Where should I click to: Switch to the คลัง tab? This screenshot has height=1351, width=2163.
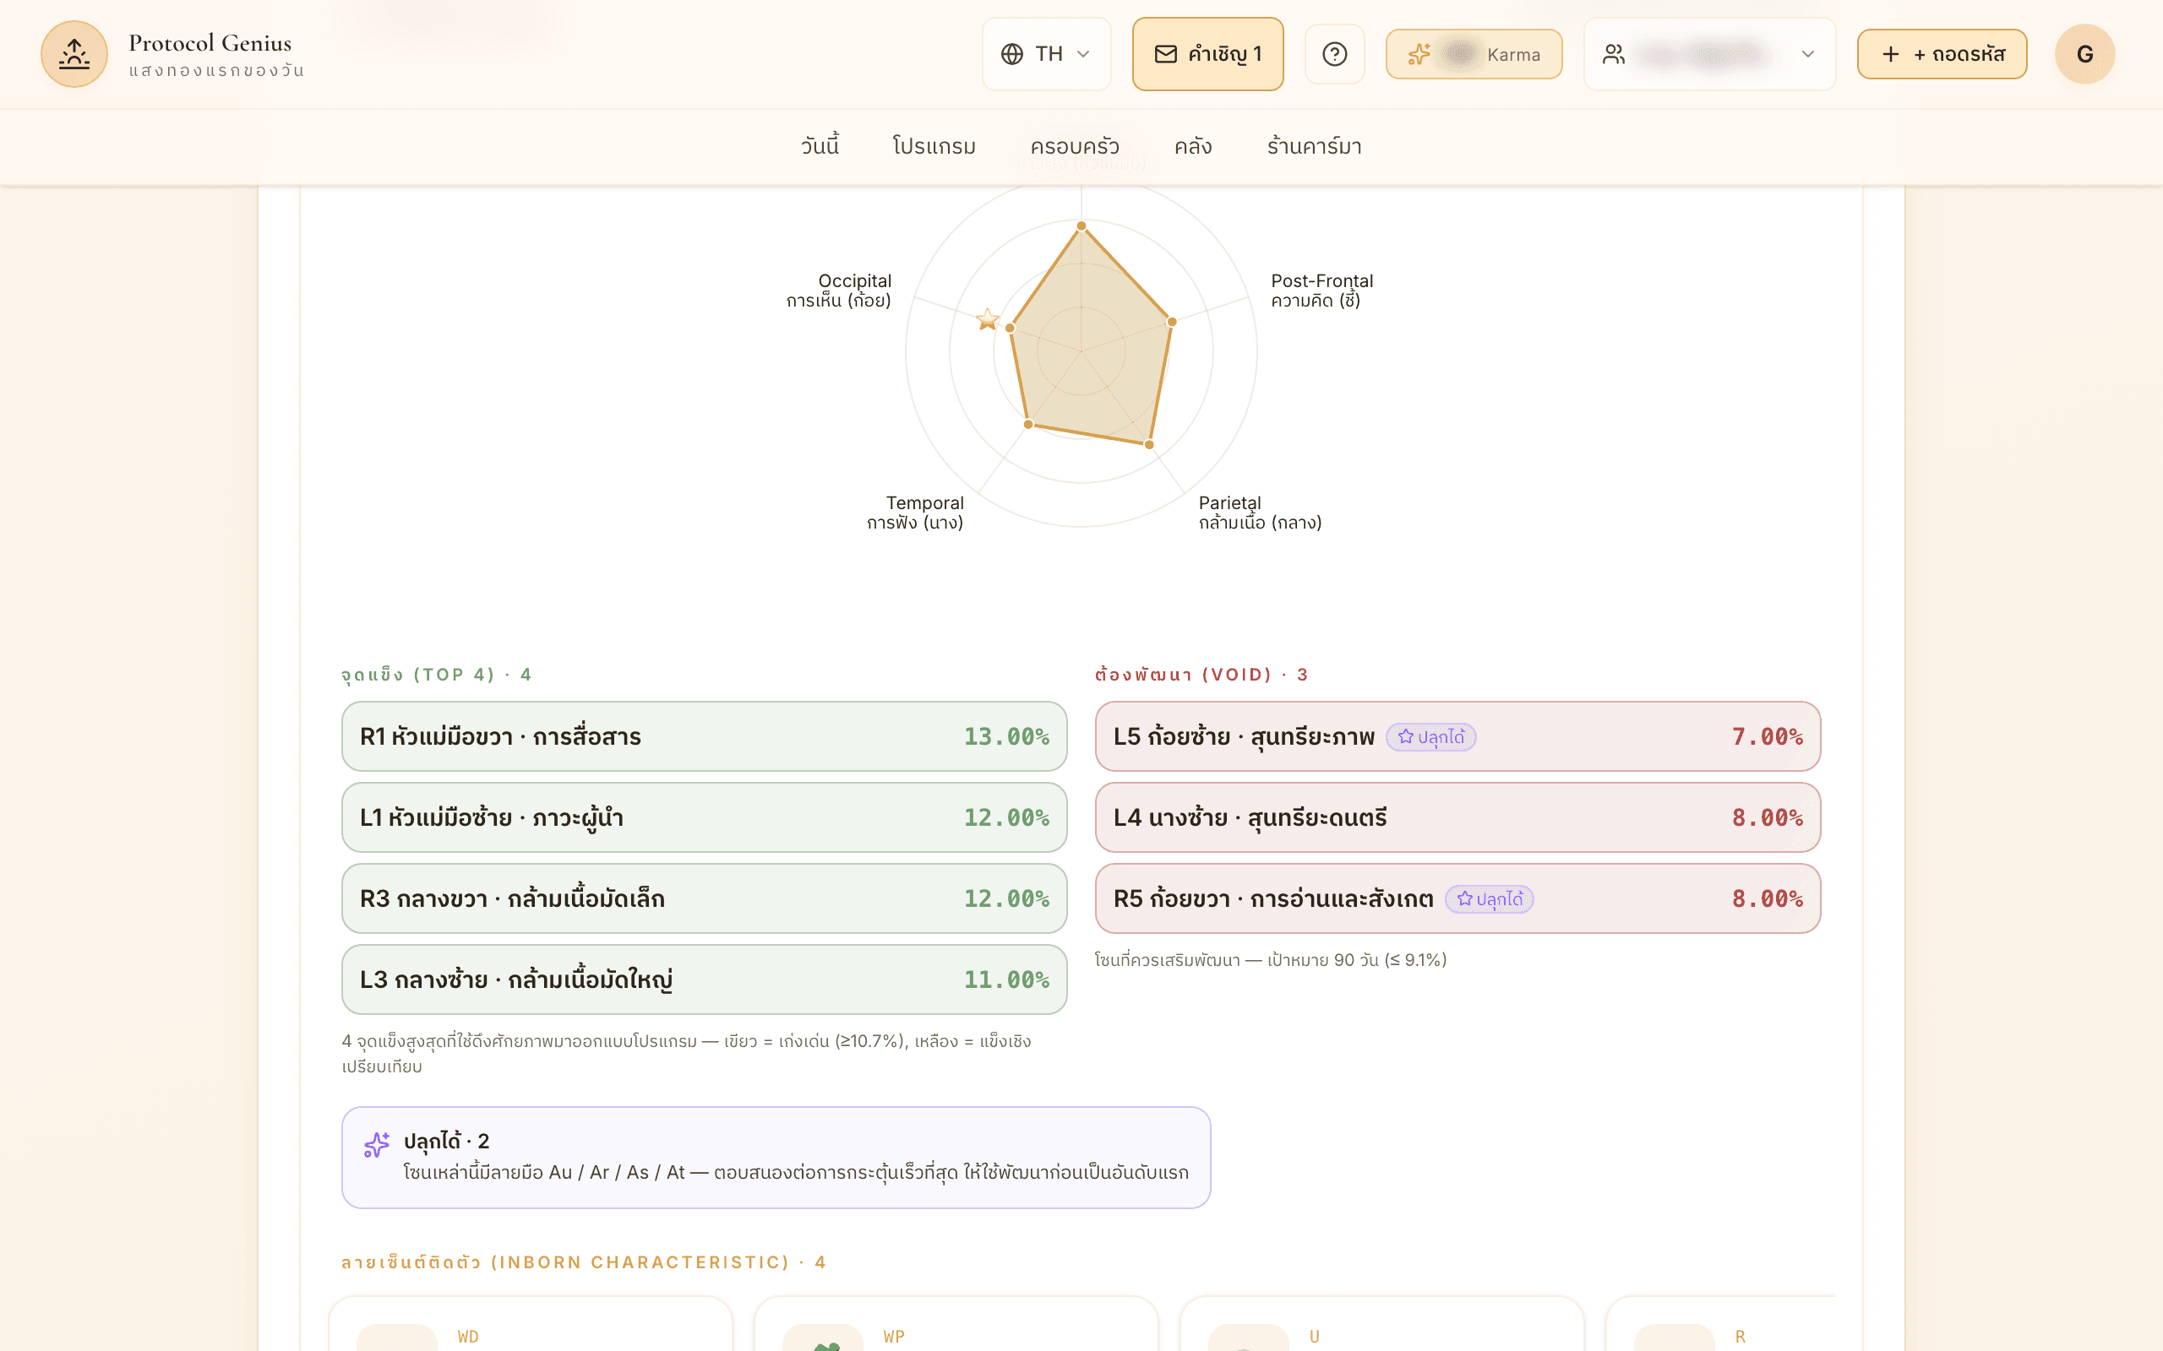[x=1193, y=145]
